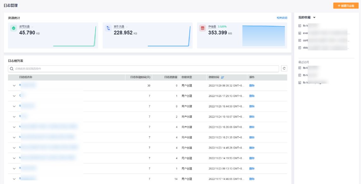Delete the log group created 2022/11/26 17:25:13

point(252,96)
